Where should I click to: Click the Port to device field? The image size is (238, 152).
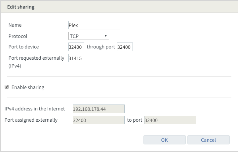(76, 47)
